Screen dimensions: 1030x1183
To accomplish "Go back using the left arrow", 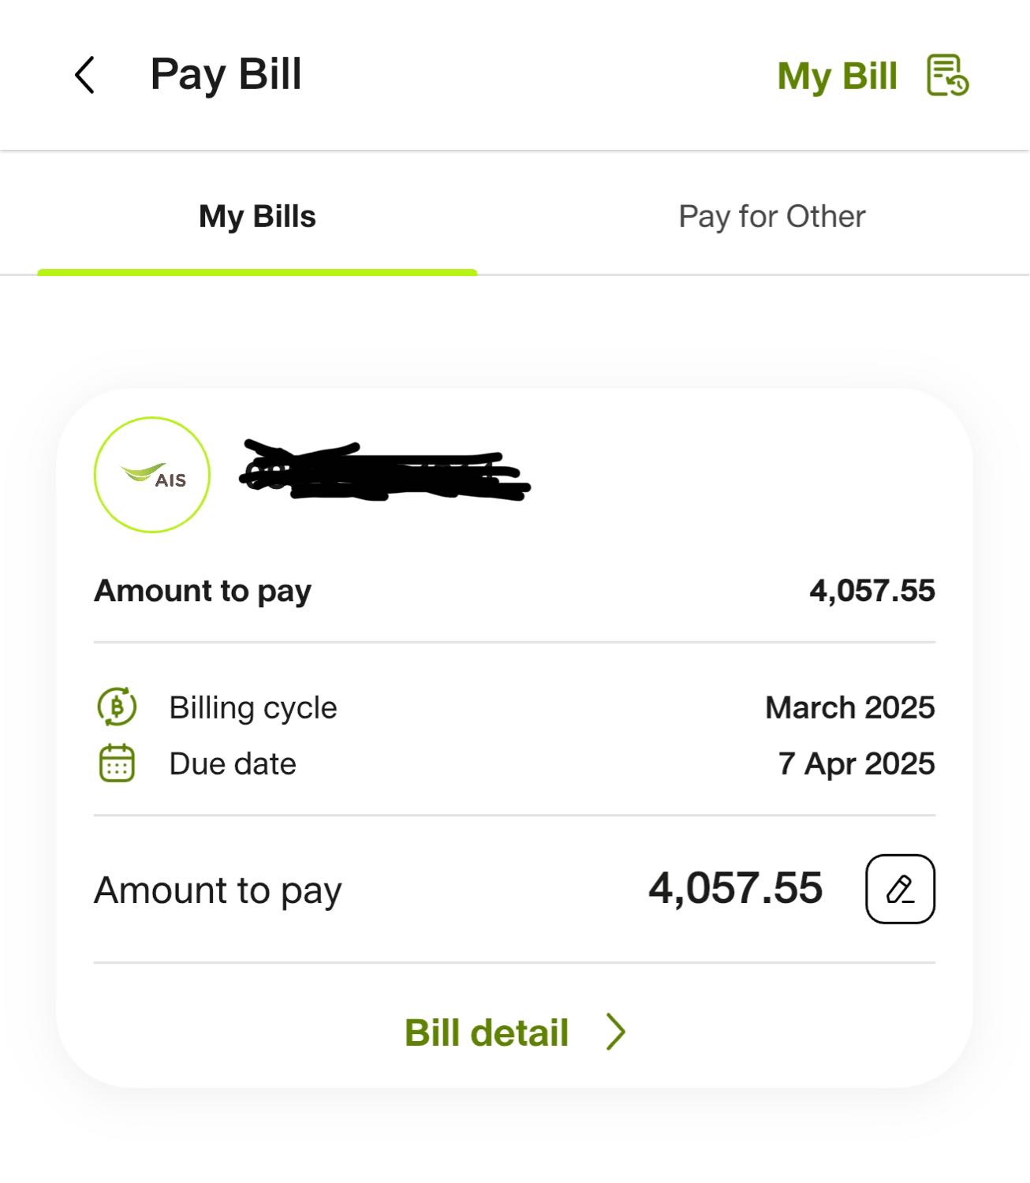I will pos(85,75).
